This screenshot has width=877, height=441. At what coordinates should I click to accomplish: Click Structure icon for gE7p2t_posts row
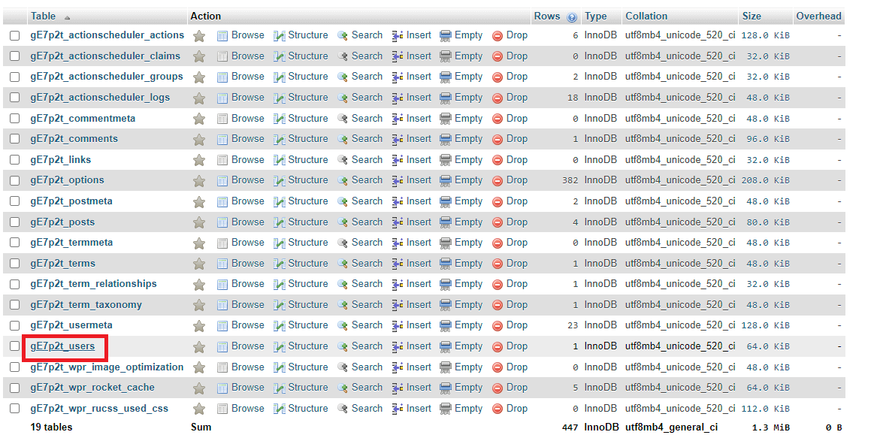pos(280,222)
